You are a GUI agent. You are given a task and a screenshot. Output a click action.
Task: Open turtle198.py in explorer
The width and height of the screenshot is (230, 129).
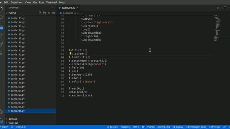18,79
